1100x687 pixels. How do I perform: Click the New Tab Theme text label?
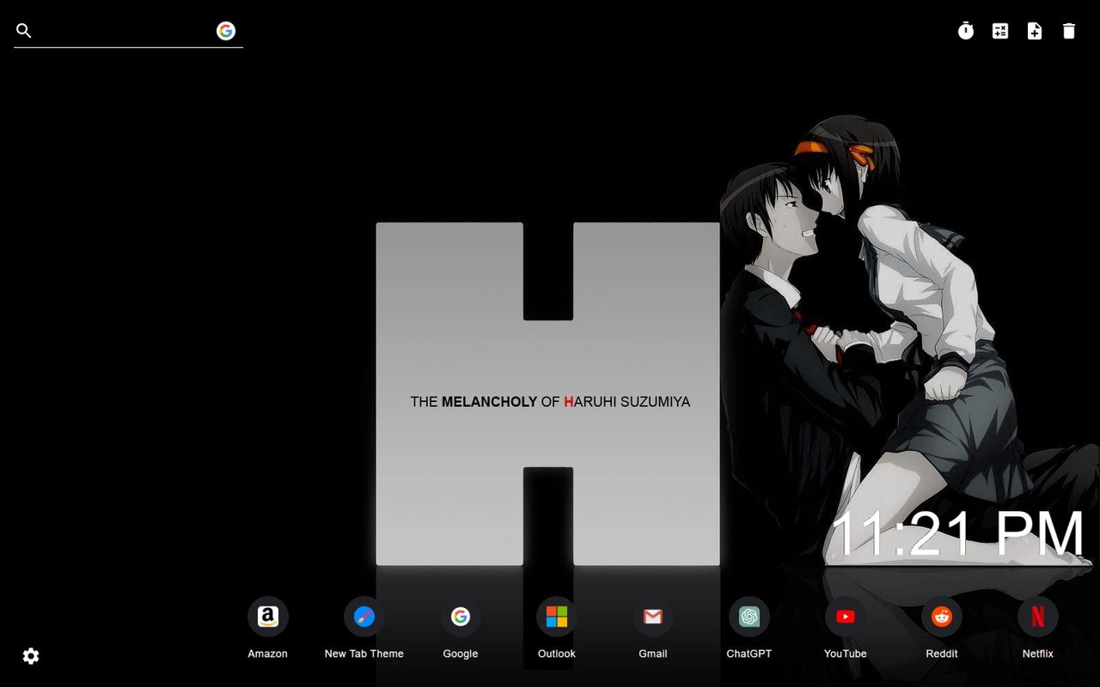(x=364, y=654)
